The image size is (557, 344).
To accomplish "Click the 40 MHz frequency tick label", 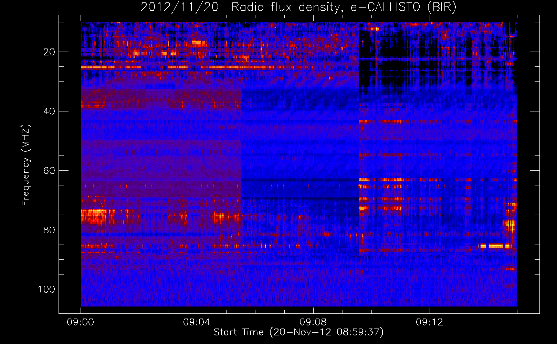I will (49, 111).
